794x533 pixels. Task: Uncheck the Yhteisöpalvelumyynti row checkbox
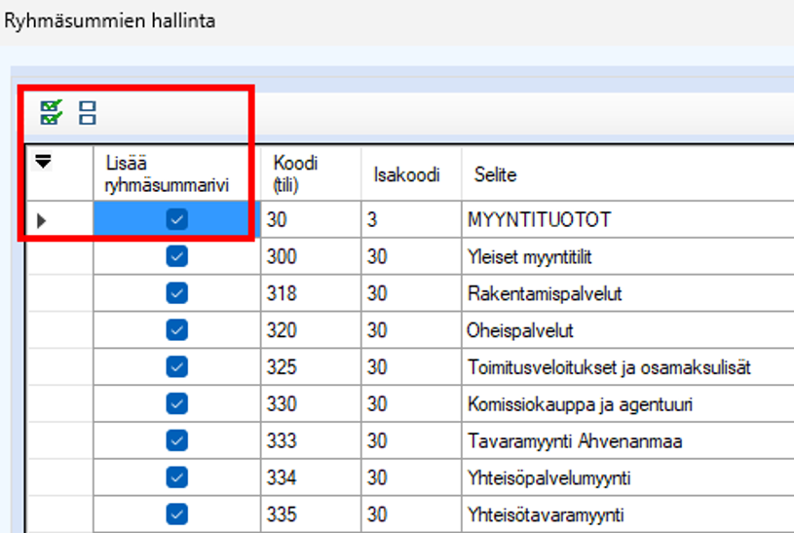point(176,477)
